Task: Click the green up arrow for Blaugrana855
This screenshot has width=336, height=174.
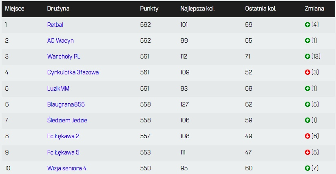Action: pyautogui.click(x=307, y=104)
